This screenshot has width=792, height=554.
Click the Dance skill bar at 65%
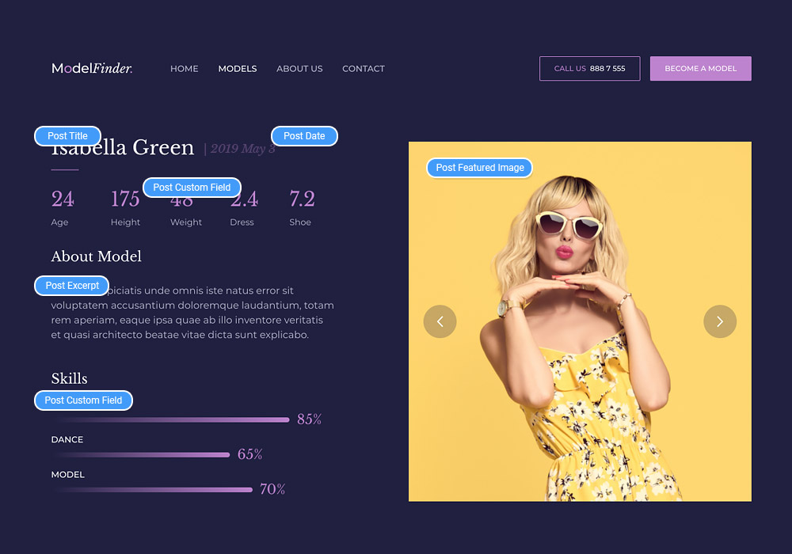click(x=141, y=454)
